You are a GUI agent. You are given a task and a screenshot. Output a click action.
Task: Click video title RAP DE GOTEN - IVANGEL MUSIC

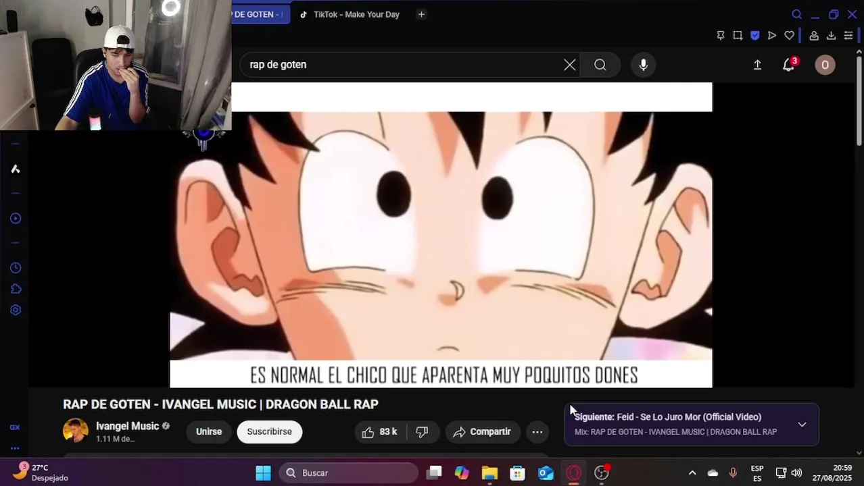[220, 404]
